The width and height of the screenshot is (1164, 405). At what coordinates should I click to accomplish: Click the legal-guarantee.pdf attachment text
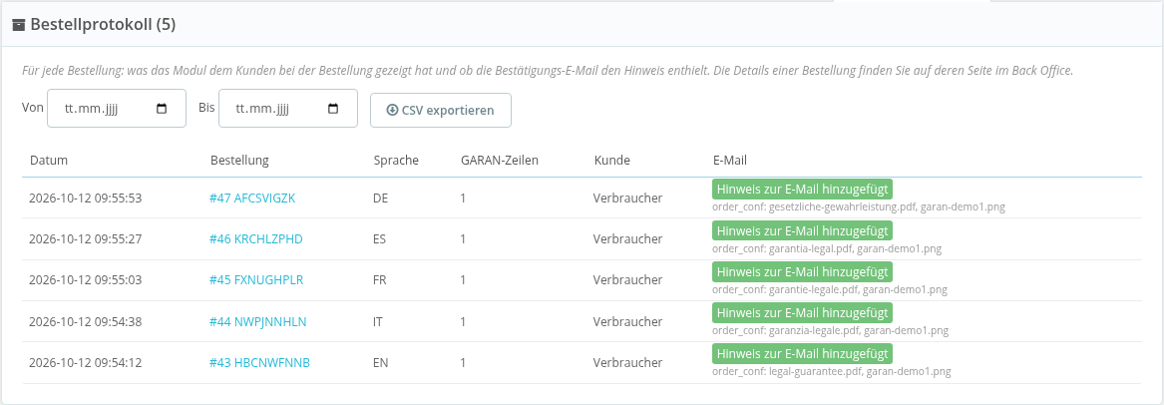pos(817,372)
